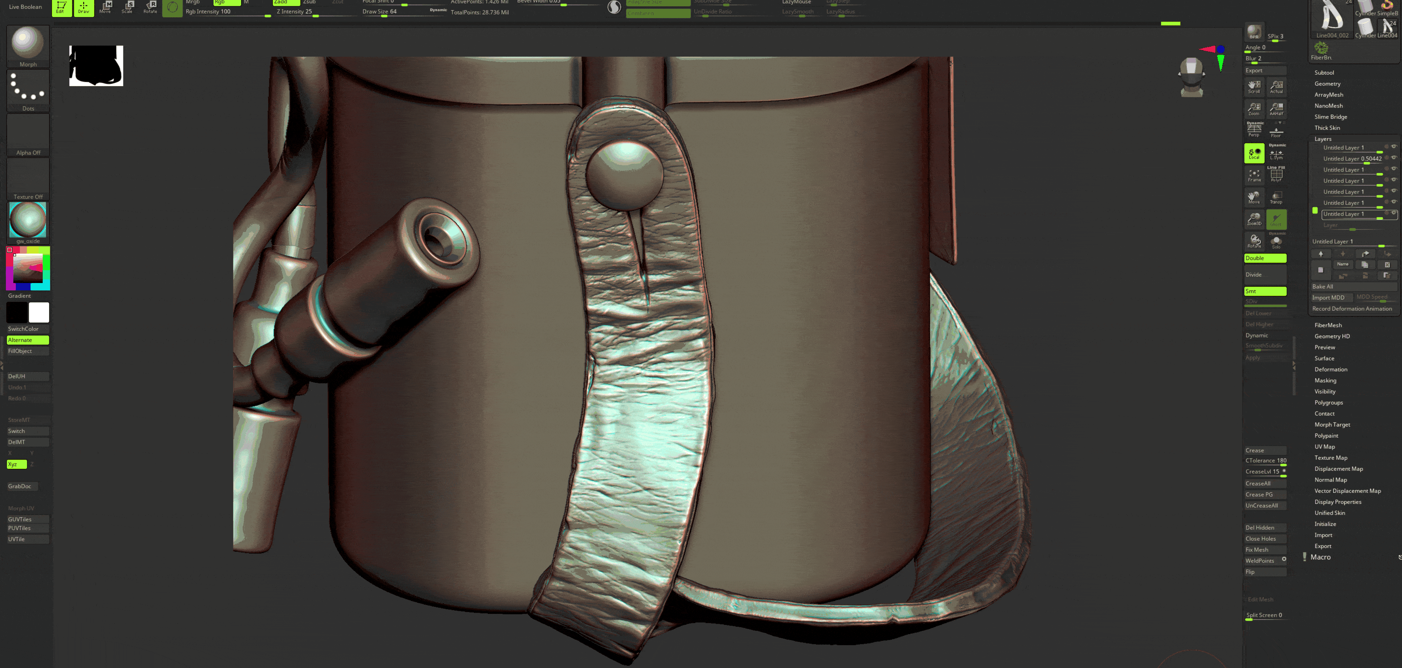Click the BPR render icon

tap(1254, 32)
